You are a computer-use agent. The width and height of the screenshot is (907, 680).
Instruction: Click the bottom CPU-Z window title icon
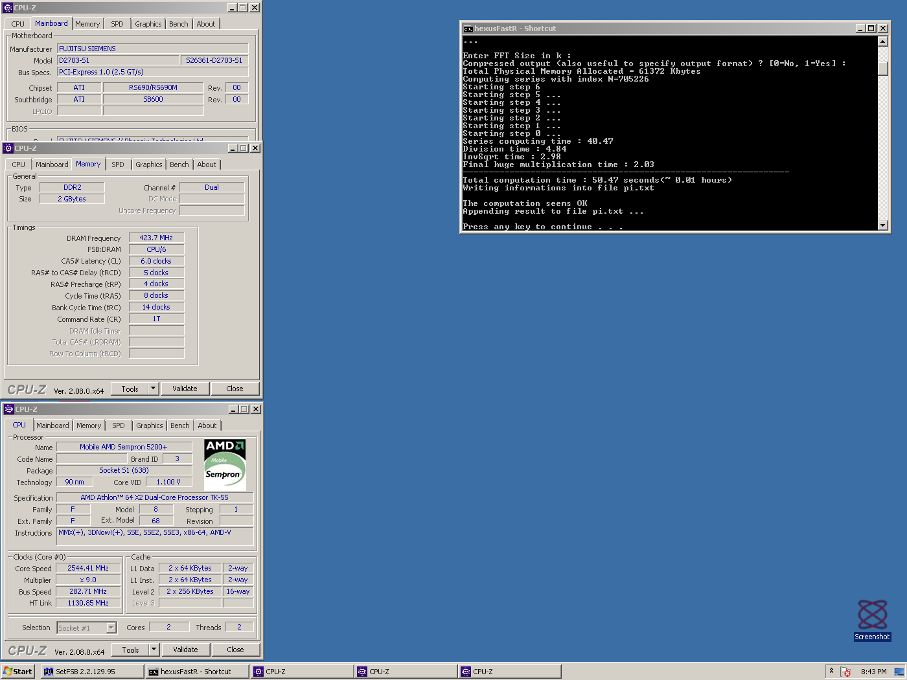(9, 409)
